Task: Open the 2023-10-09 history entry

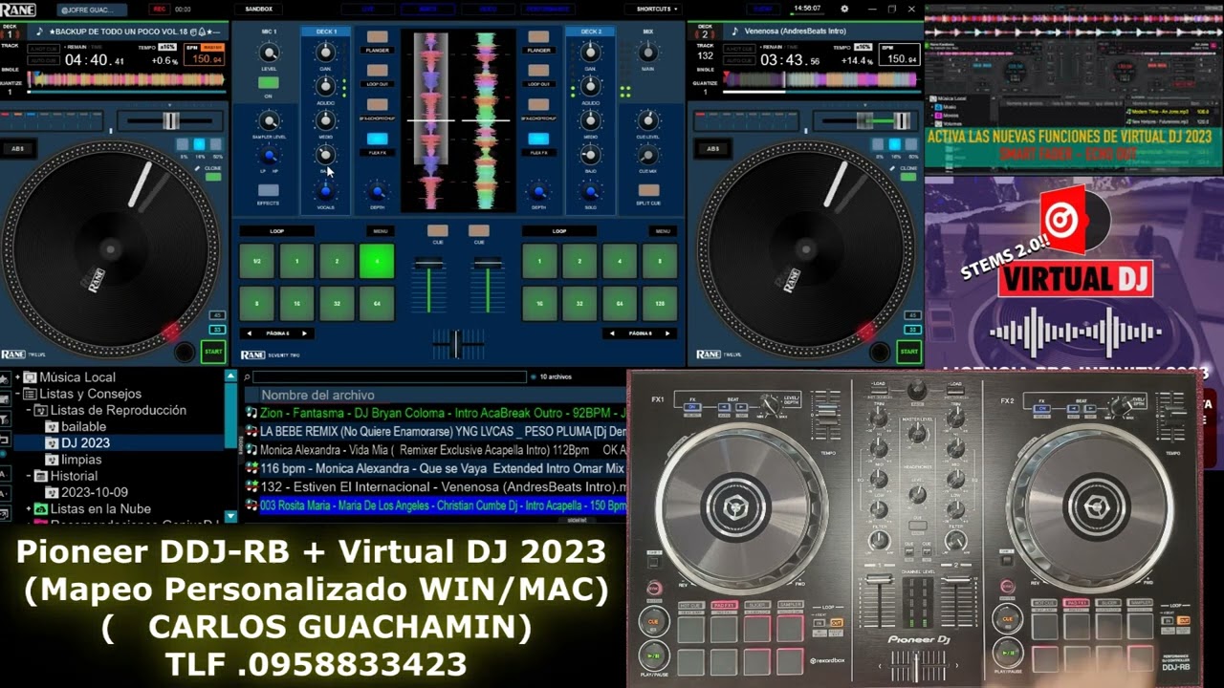Action: coord(94,492)
